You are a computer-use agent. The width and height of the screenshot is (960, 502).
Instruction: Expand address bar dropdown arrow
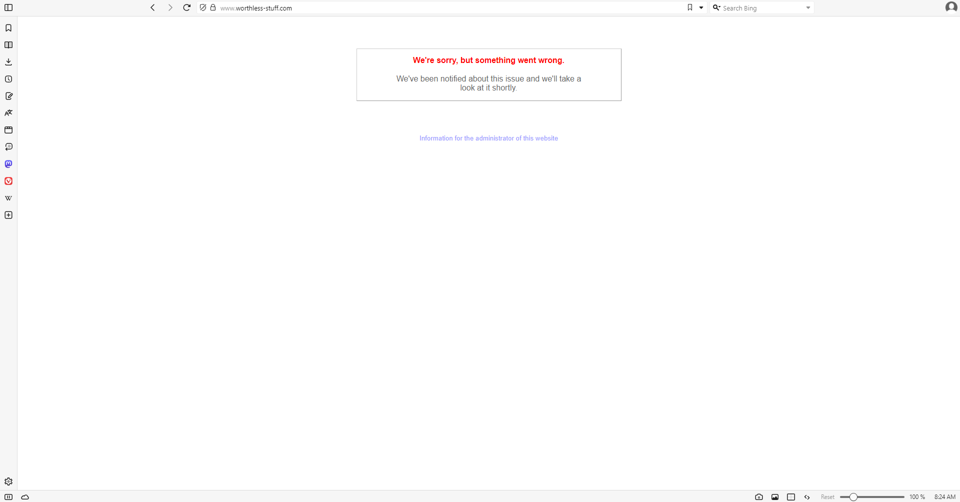[701, 8]
